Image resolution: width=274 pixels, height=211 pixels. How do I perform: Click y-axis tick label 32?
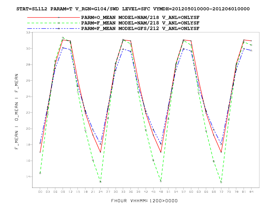pyautogui.click(x=28, y=32)
